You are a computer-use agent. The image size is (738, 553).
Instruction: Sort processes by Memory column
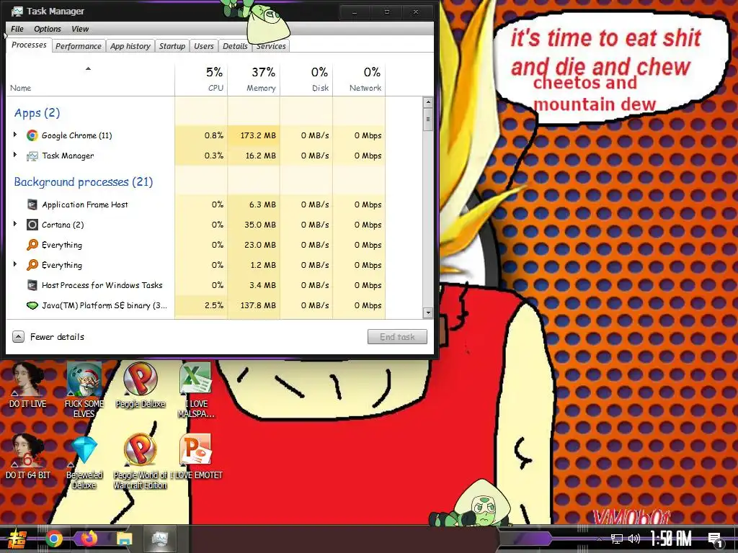coord(254,79)
